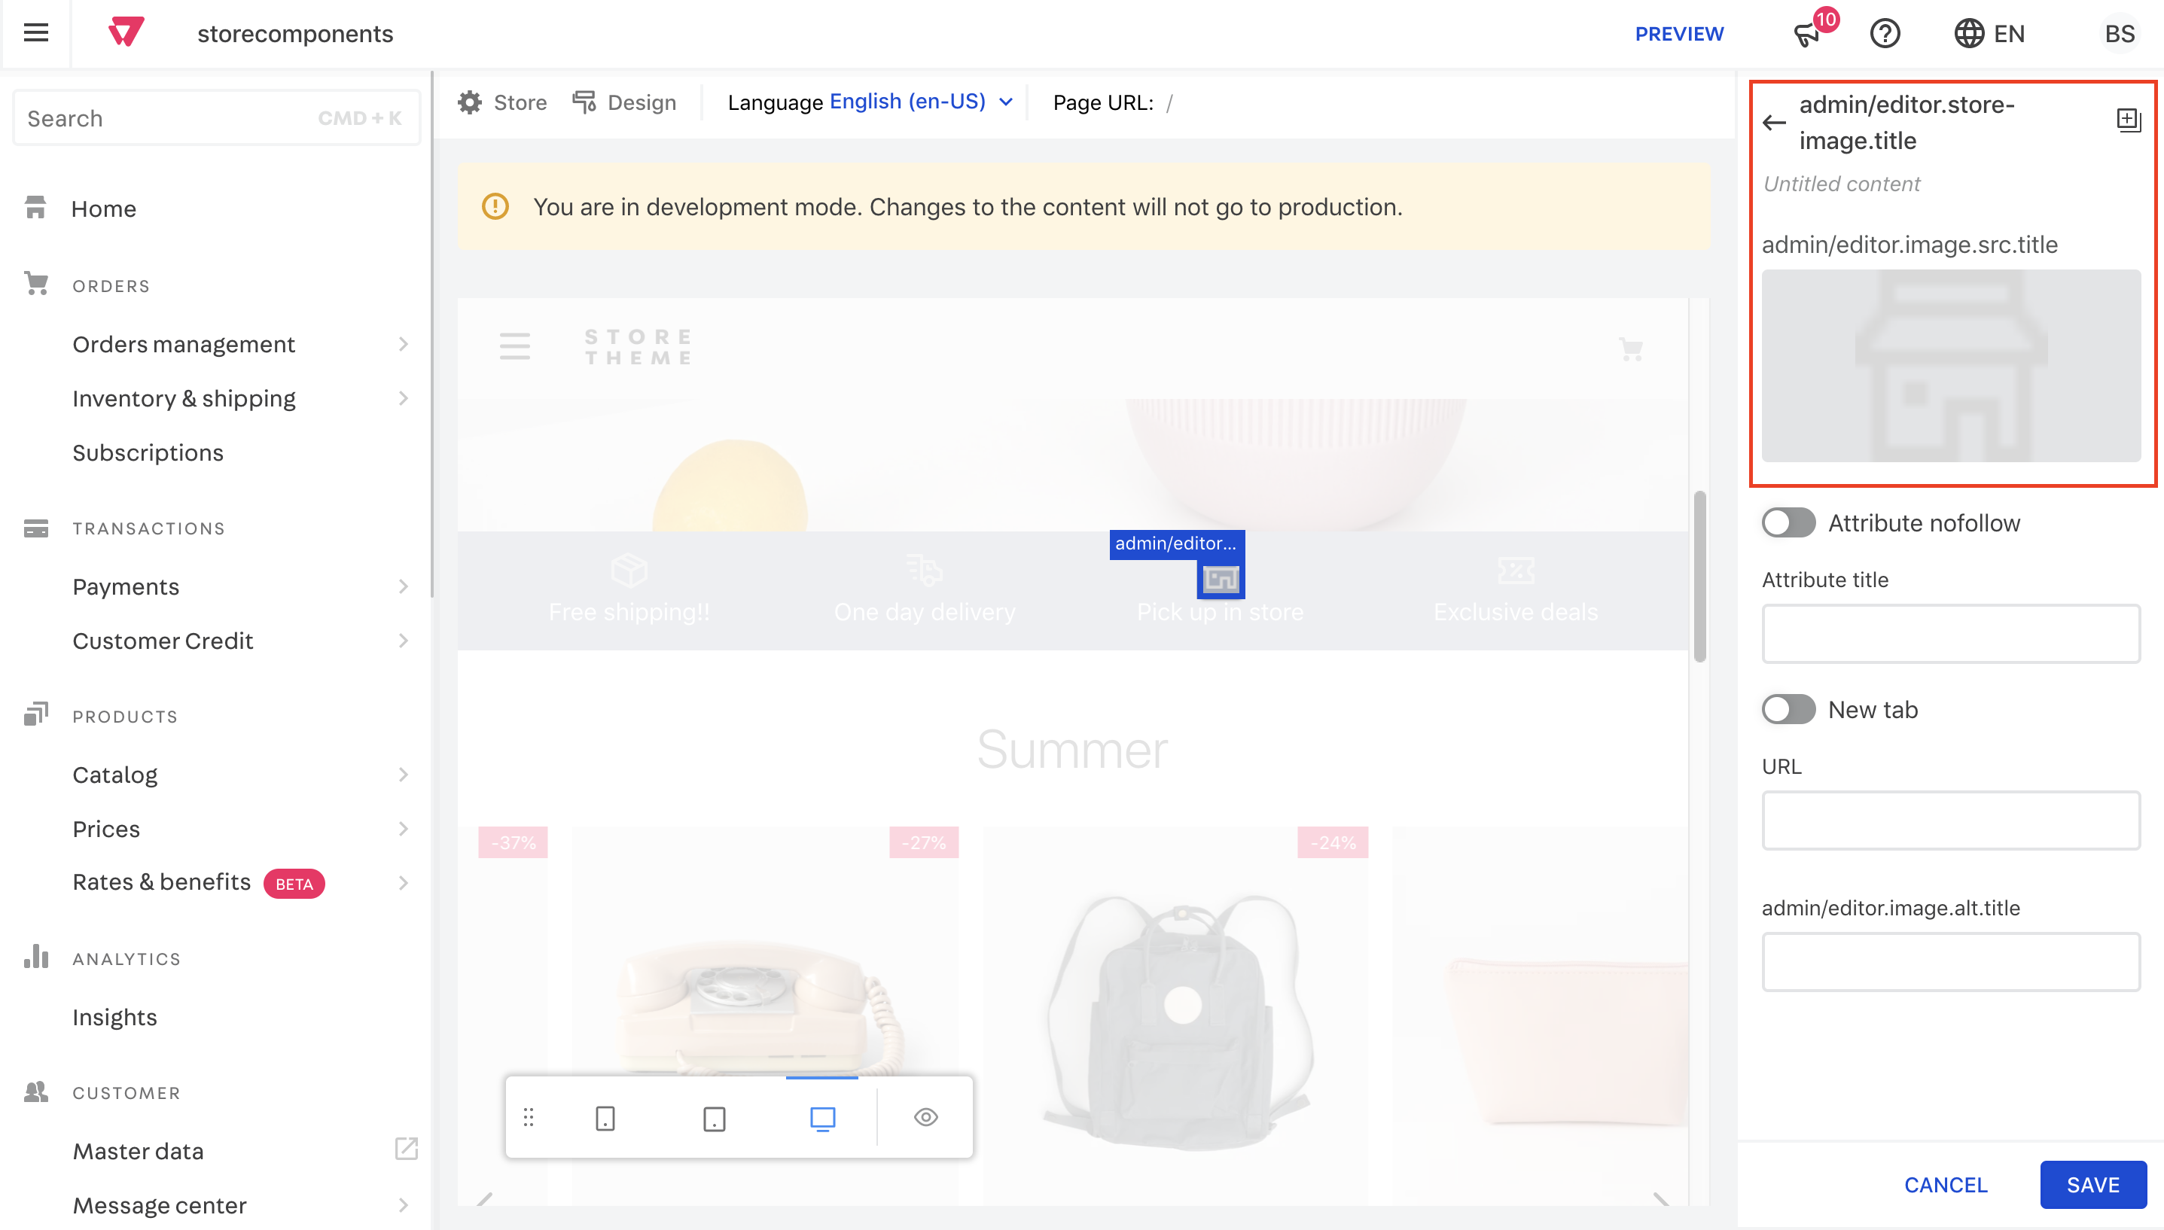Screen dimensions: 2164x1230
Task: Expand Rates & benefits submenu chevron
Action: point(403,883)
